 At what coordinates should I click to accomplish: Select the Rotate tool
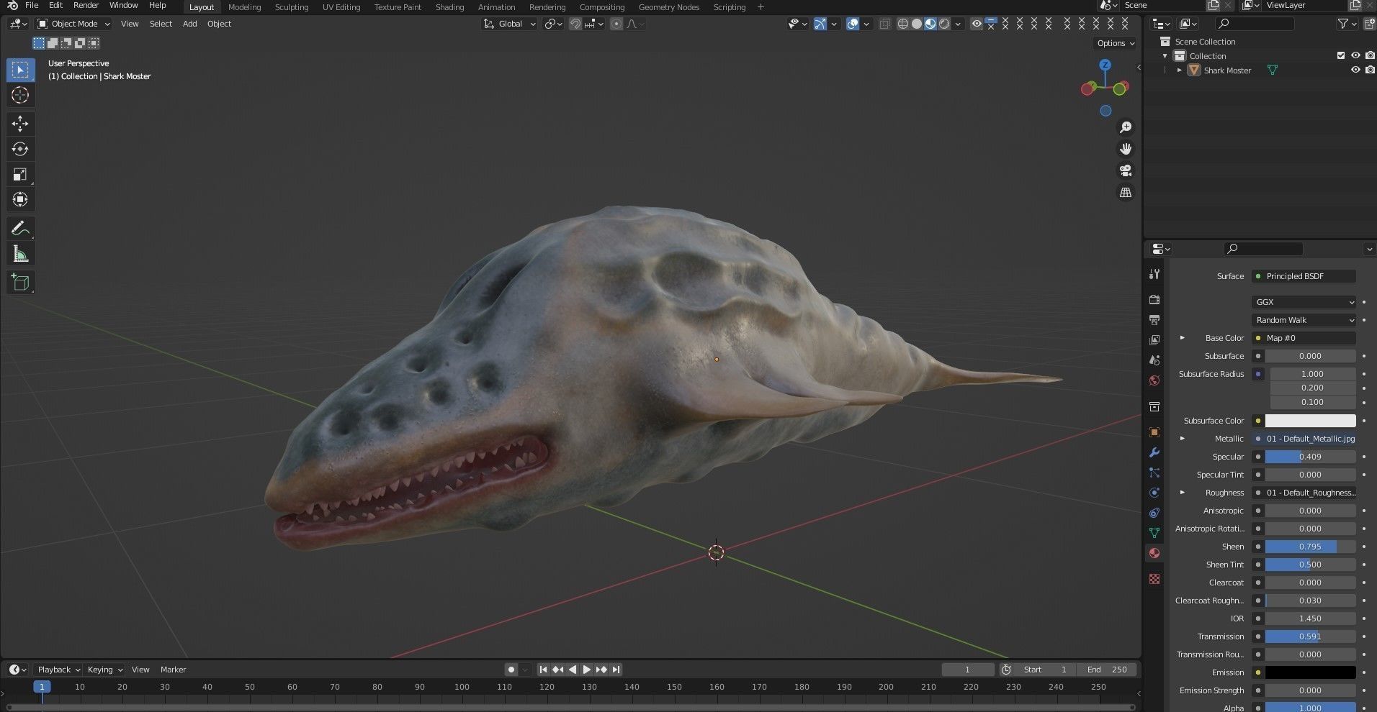click(x=20, y=149)
